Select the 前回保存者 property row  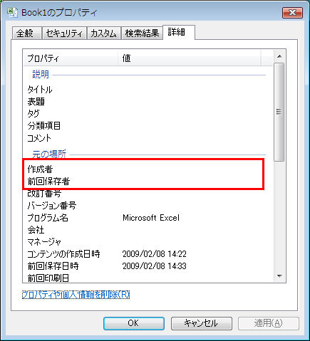click(143, 182)
